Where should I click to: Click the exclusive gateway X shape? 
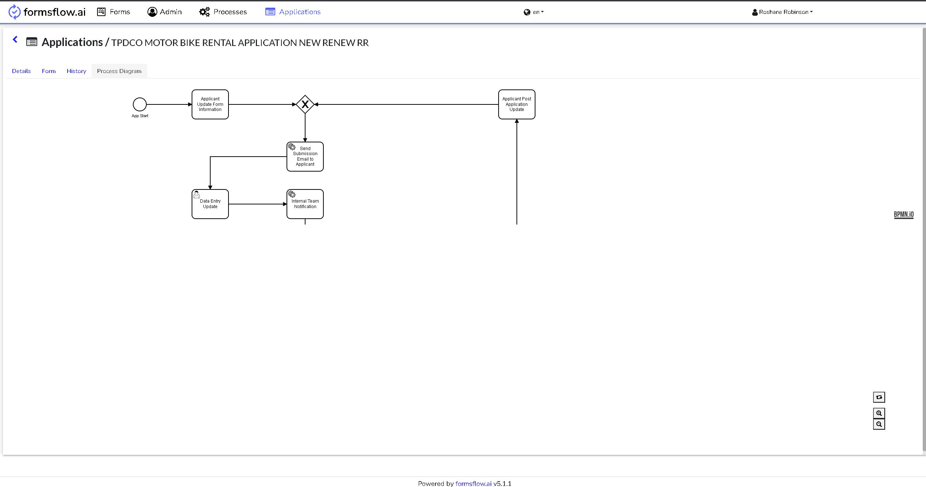[305, 104]
